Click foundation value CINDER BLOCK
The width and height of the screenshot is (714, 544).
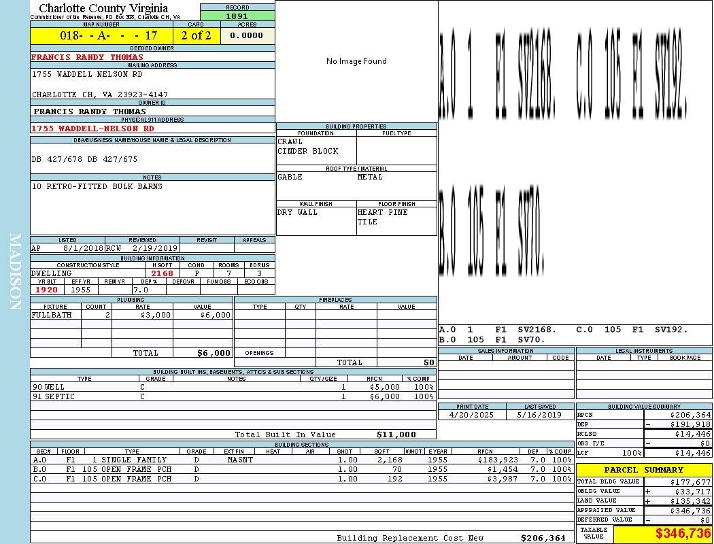click(x=308, y=151)
